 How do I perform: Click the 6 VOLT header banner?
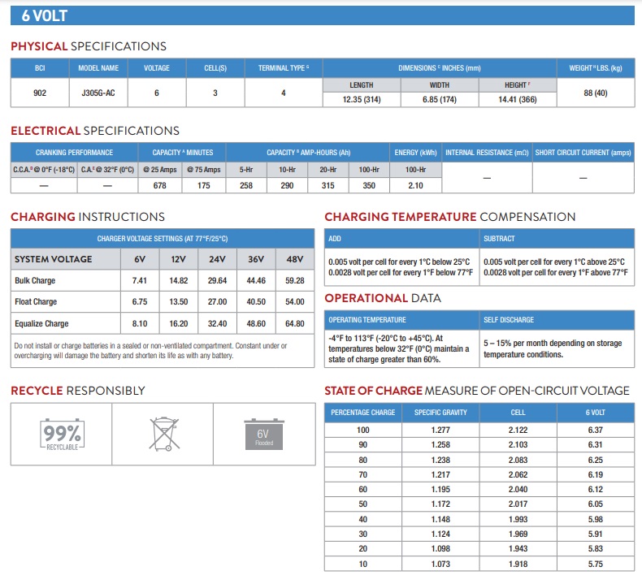pyautogui.click(x=323, y=15)
